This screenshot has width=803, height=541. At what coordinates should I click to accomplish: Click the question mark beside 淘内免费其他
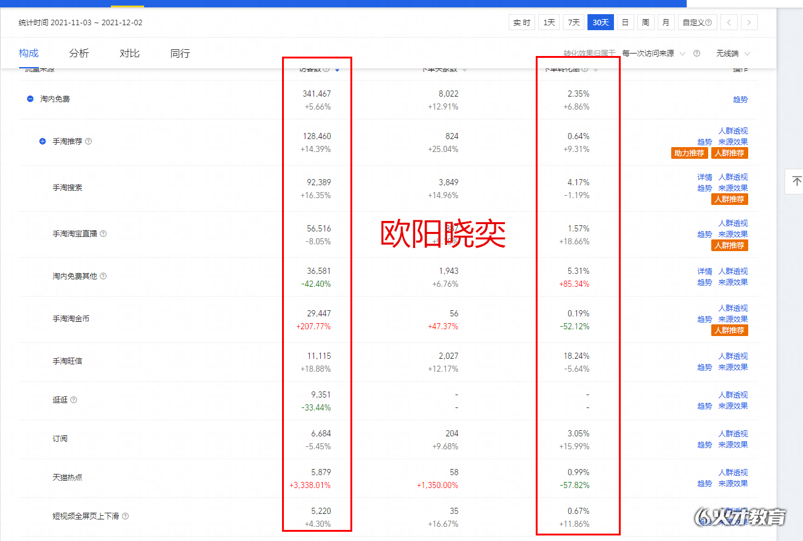(103, 276)
